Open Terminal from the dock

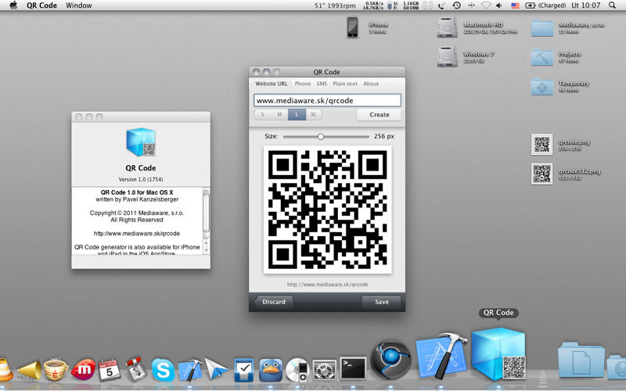(x=353, y=368)
